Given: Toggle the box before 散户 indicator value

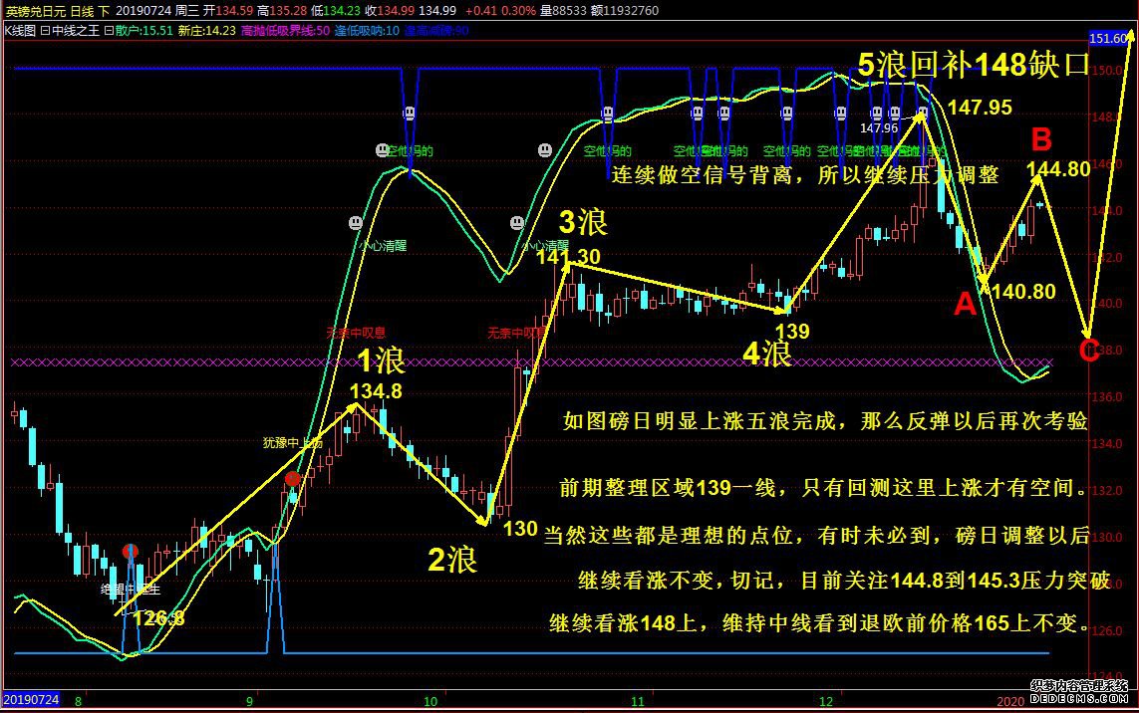Looking at the screenshot, I should click(109, 31).
